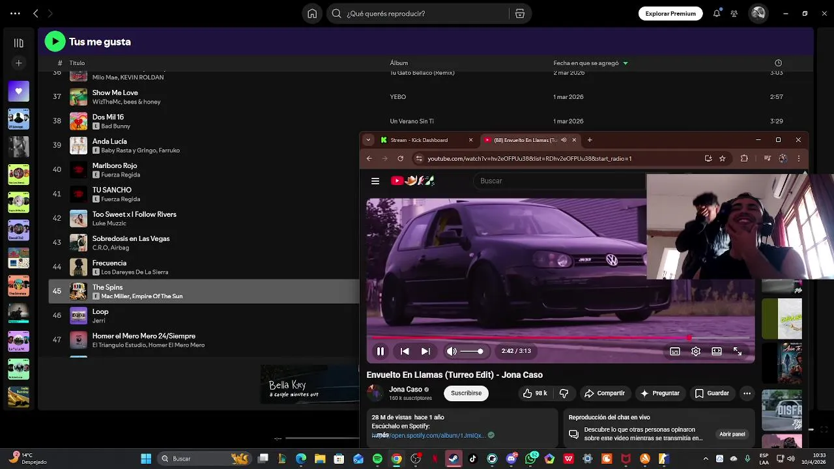
Task: Close the Kick Dashboard tab
Action: click(470, 140)
